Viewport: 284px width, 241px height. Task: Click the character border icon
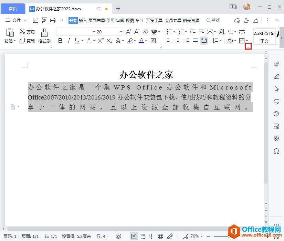point(153,41)
